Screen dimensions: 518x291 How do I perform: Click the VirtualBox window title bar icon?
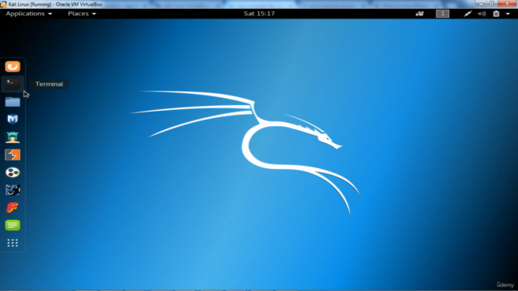(3, 4)
